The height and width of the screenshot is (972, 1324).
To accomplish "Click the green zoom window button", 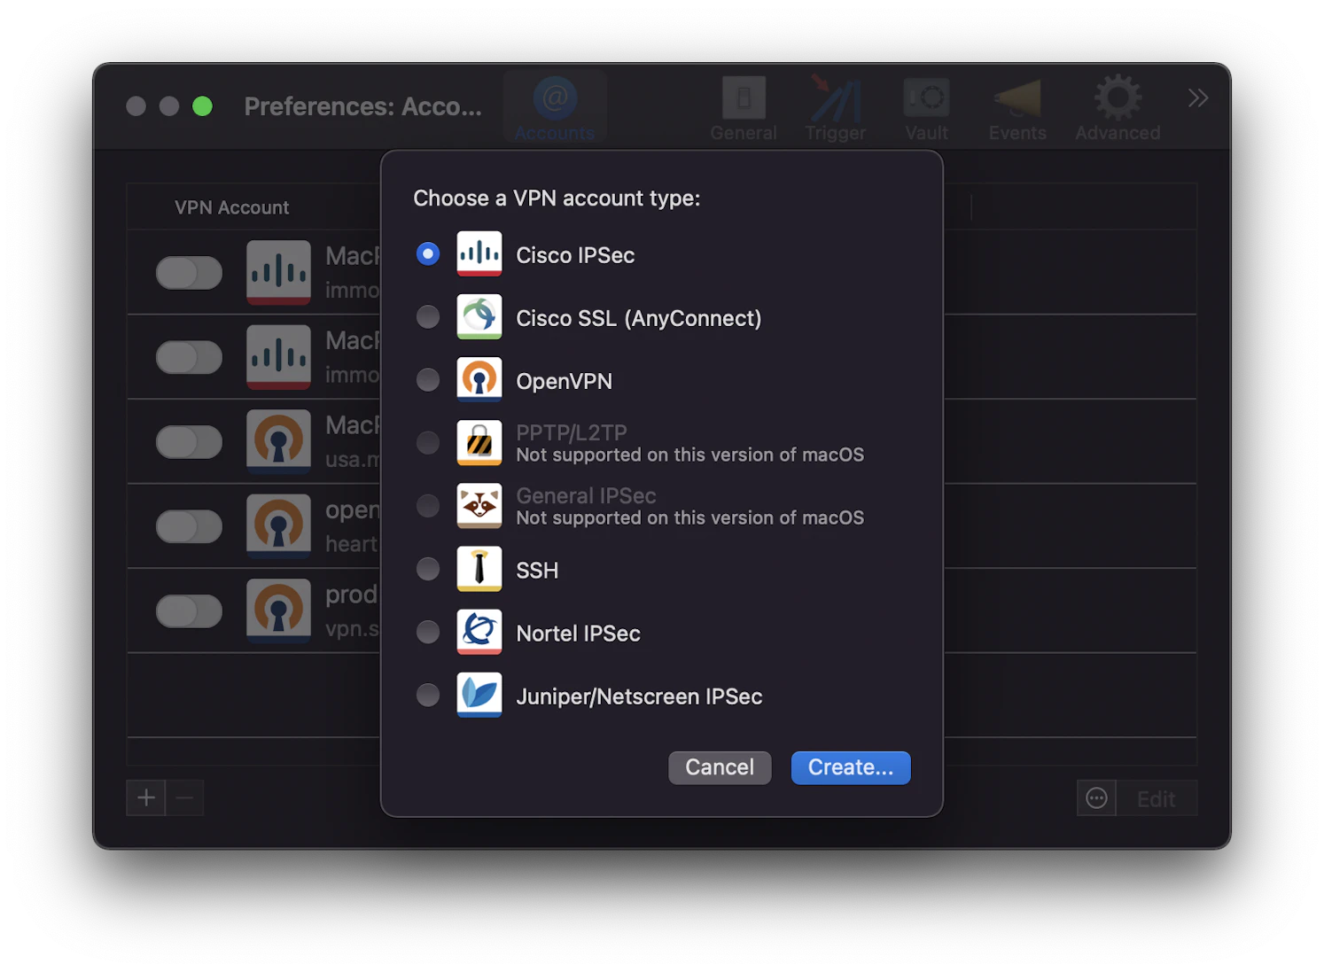I will pyautogui.click(x=202, y=106).
